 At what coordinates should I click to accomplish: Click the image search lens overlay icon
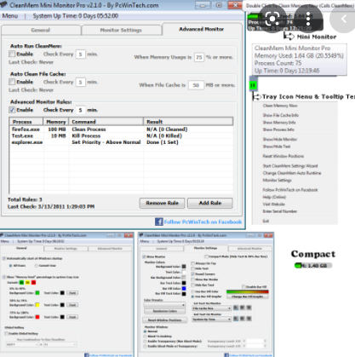tap(272, 20)
